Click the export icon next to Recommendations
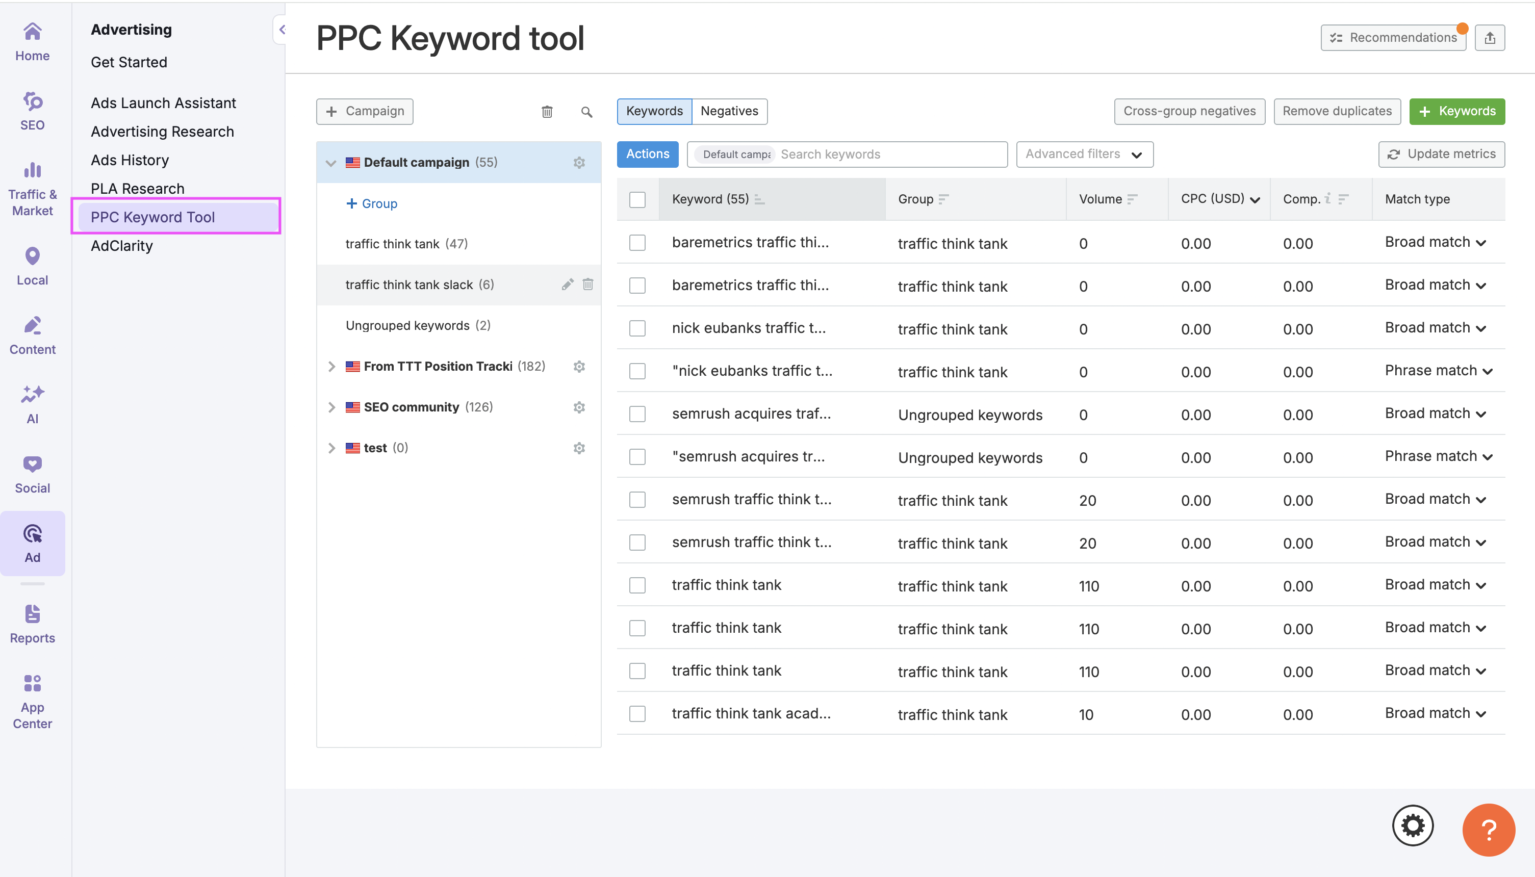Viewport: 1535px width, 877px height. click(x=1489, y=38)
